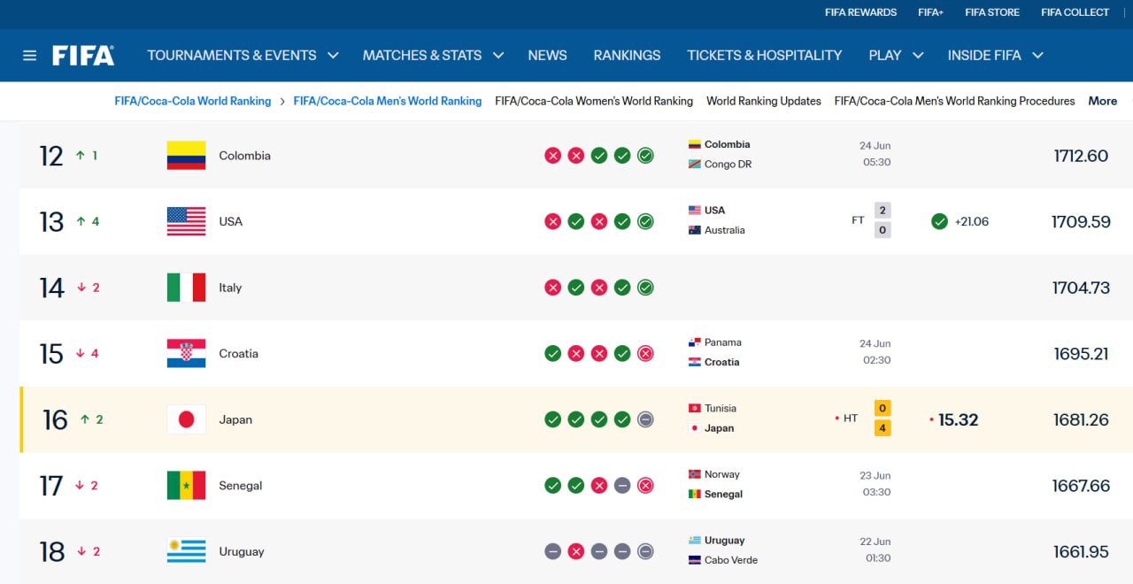This screenshot has height=584, width=1133.
Task: Click small Tunisia flag icon
Action: (695, 409)
